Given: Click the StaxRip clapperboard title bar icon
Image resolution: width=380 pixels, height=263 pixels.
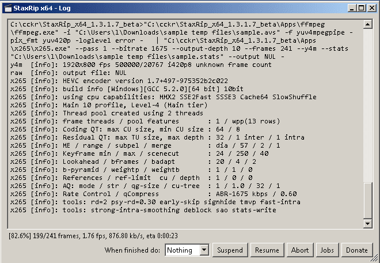Looking at the screenshot, I should (x=8, y=8).
